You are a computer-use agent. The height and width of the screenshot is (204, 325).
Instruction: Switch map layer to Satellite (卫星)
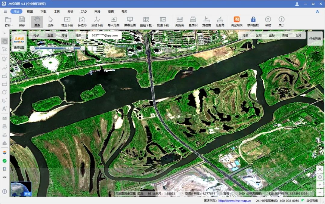[x=50, y=35]
